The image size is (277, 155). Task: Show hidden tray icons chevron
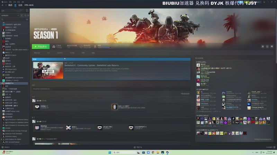pyautogui.click(x=253, y=152)
